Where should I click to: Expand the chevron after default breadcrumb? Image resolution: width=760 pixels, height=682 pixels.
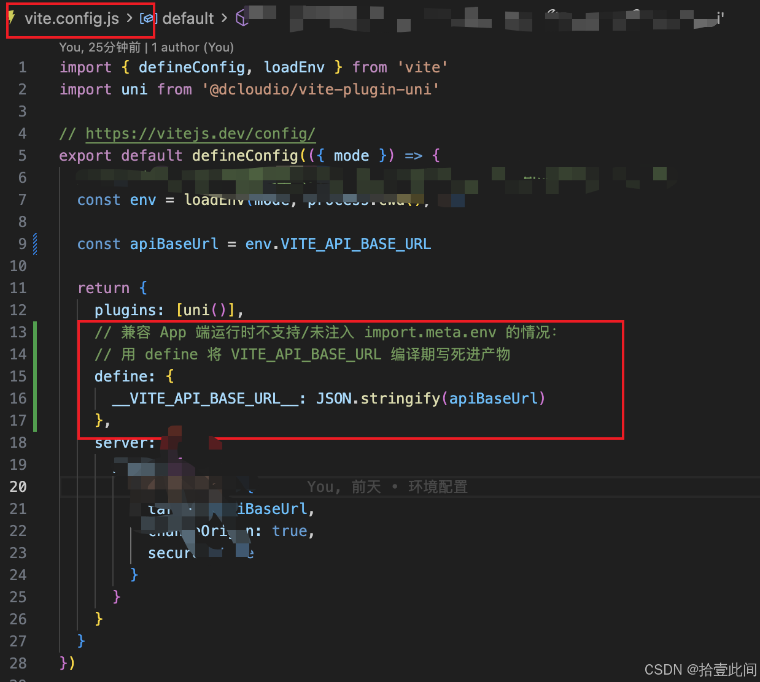(x=224, y=18)
